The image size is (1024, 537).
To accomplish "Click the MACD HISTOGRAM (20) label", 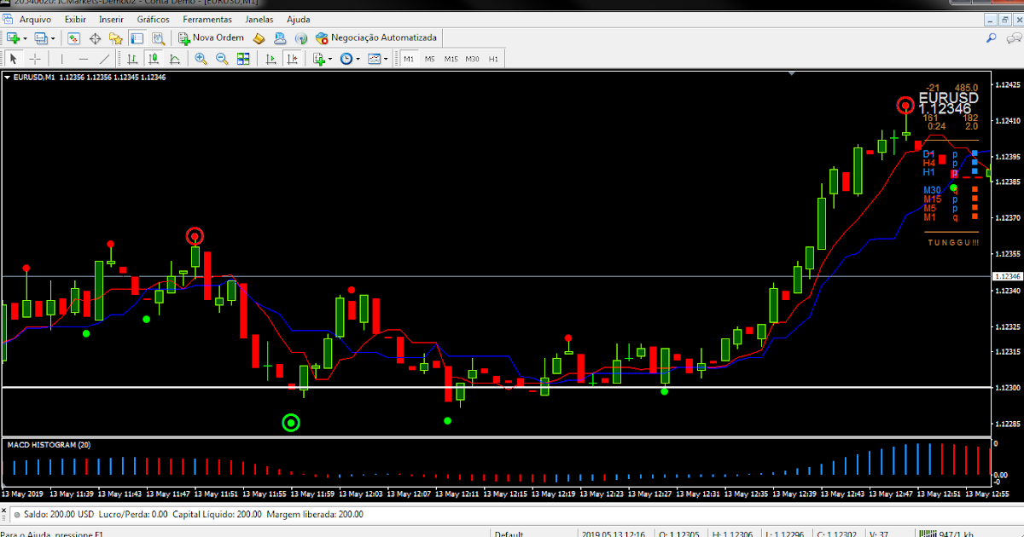I will click(49, 446).
